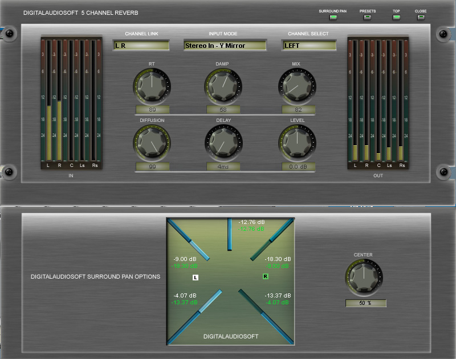The image size is (456, 359).
Task: Toggle the Top LED button
Action: (396, 18)
